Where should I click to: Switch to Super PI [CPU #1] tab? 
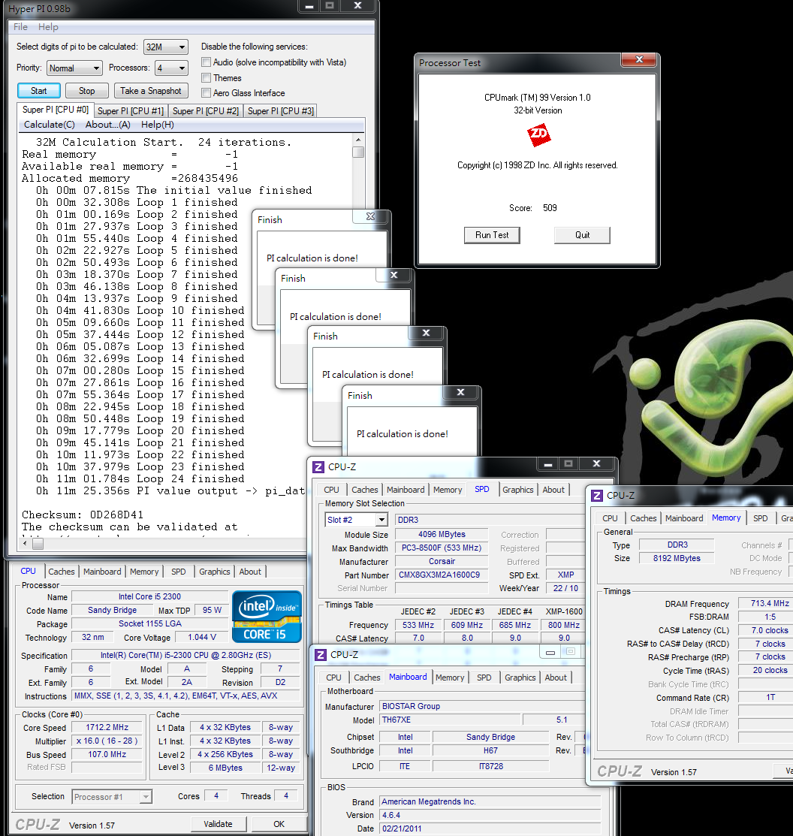pos(131,111)
